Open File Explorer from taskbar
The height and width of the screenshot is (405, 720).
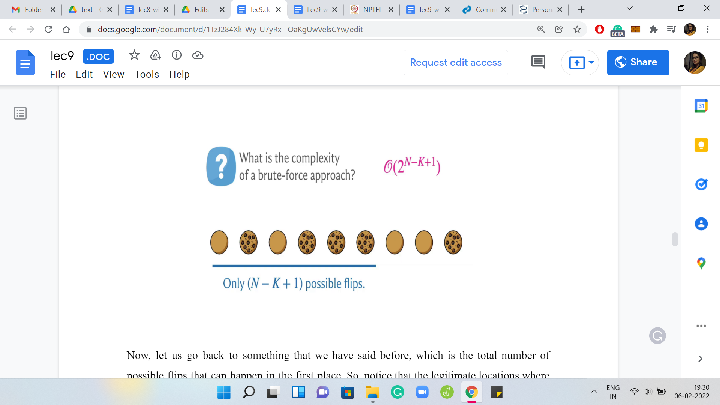(372, 392)
